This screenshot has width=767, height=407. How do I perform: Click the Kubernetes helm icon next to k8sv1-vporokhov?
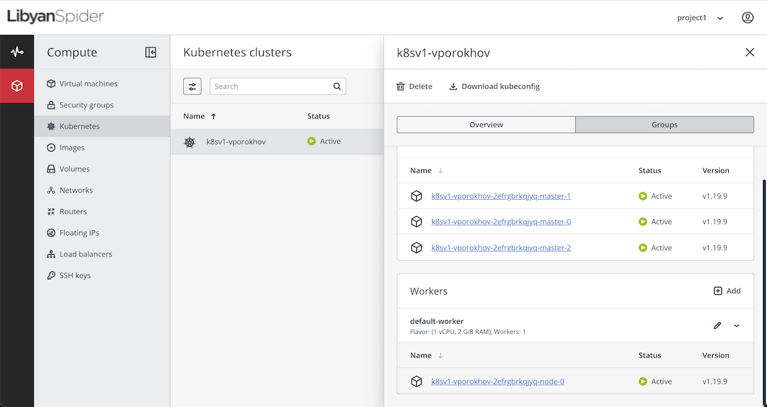point(189,141)
